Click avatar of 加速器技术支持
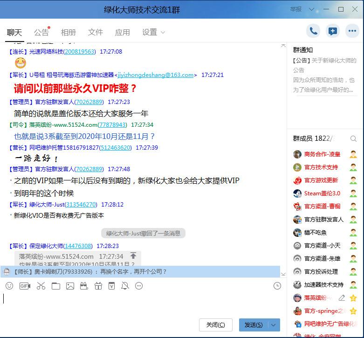This screenshot has width=364, height=338. click(297, 284)
